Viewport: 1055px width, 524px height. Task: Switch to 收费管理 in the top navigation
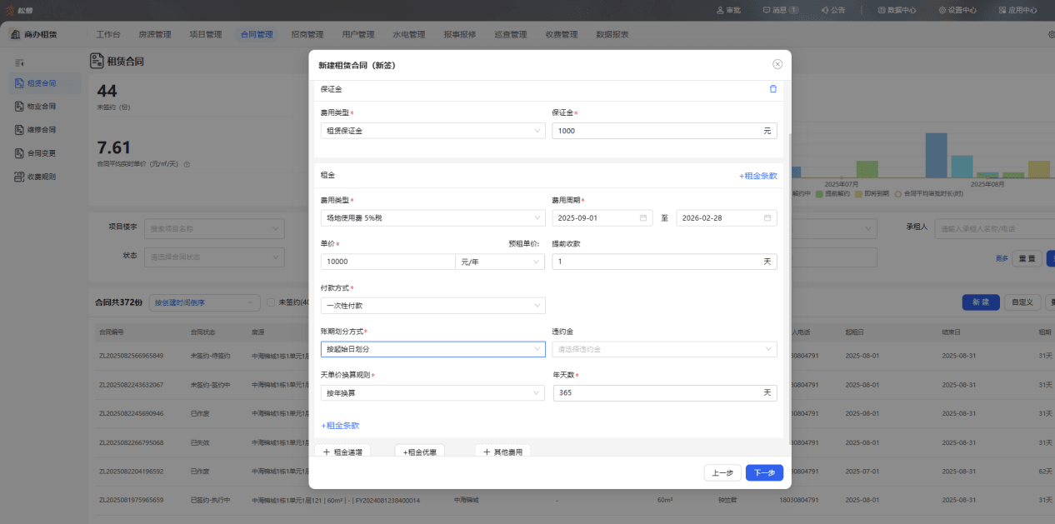pos(561,34)
